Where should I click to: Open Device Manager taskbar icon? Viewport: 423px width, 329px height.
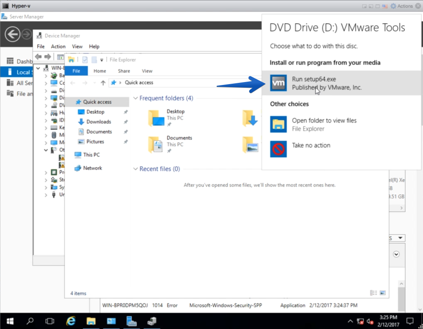tap(152, 321)
